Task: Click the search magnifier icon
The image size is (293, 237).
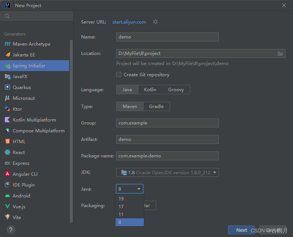Action: pos(7,16)
